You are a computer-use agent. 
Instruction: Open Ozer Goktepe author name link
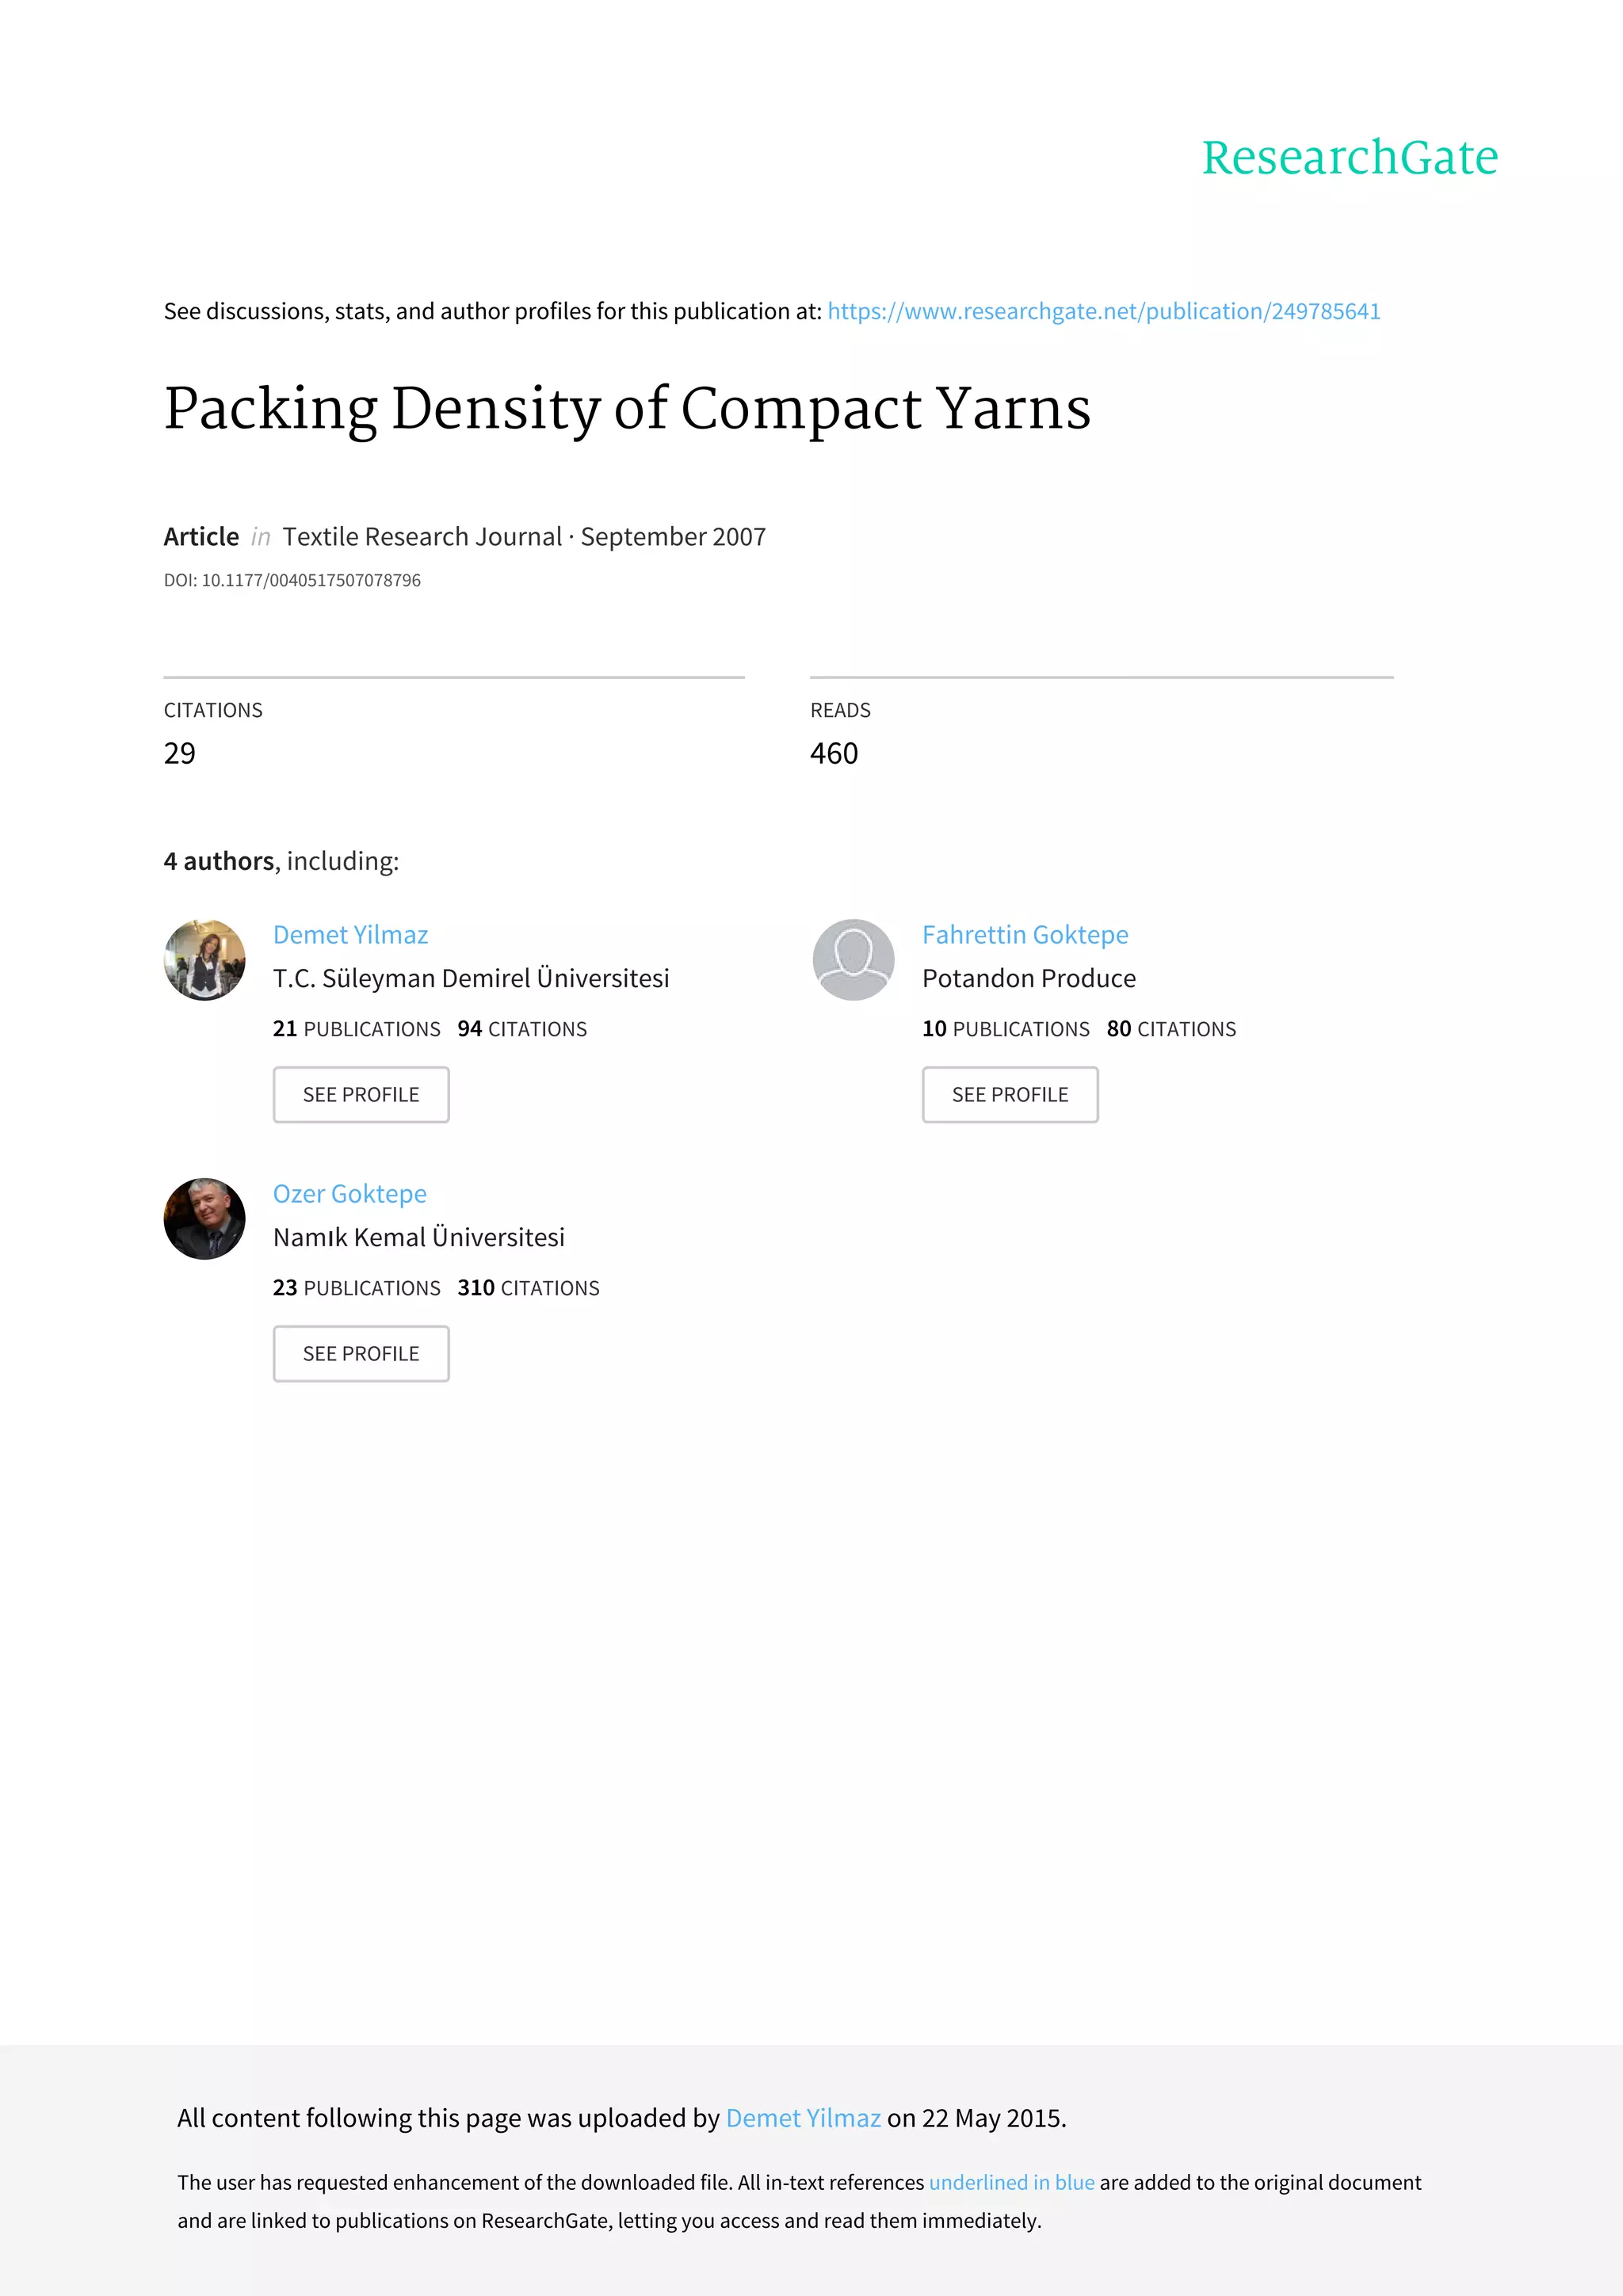(x=350, y=1194)
